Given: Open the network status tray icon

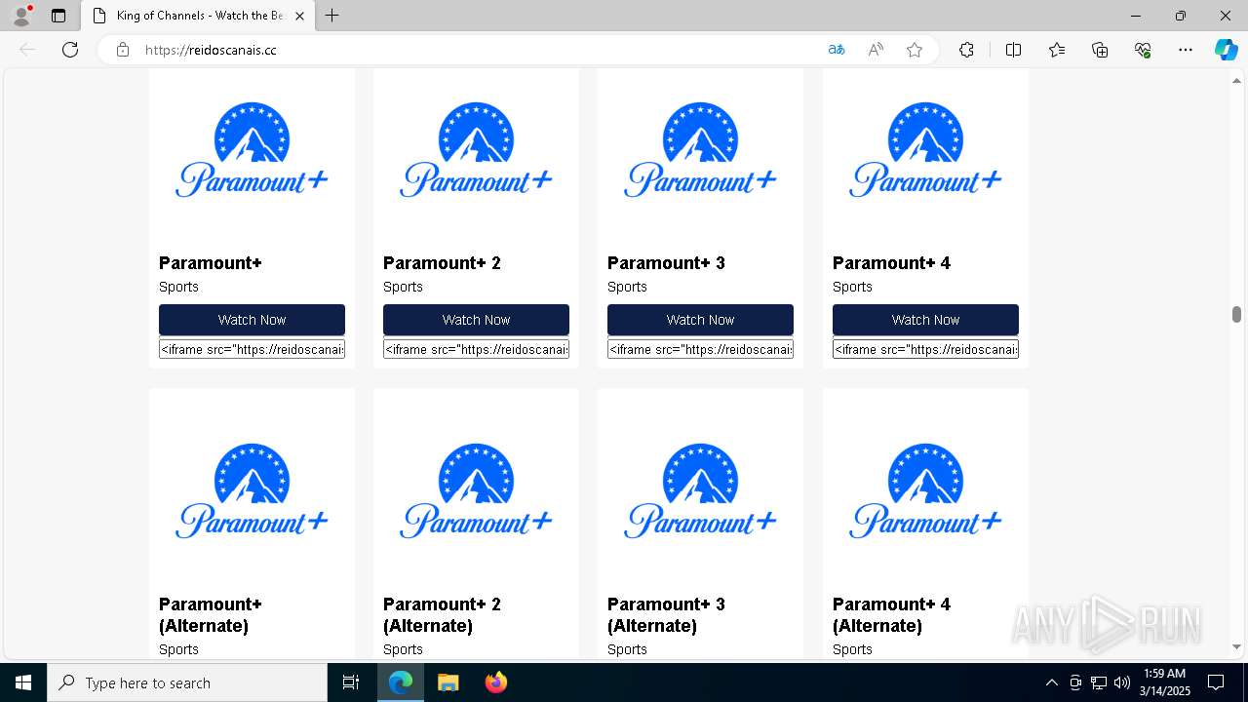Looking at the screenshot, I should [1099, 682].
